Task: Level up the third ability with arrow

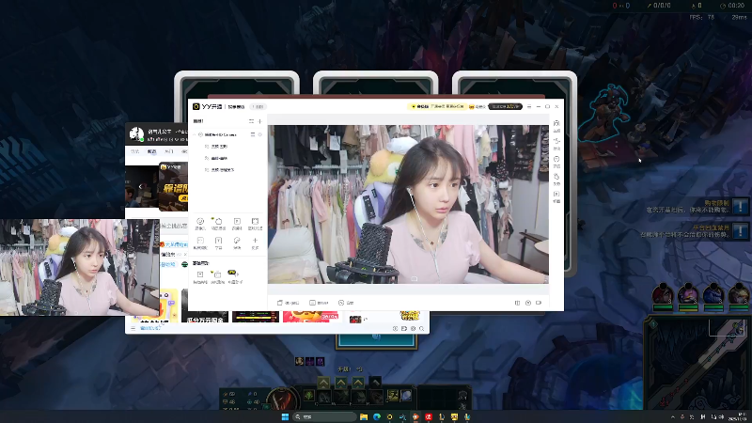Action: tap(358, 383)
